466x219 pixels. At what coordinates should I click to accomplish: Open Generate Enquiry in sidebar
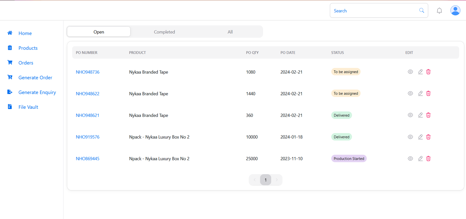pyautogui.click(x=37, y=92)
